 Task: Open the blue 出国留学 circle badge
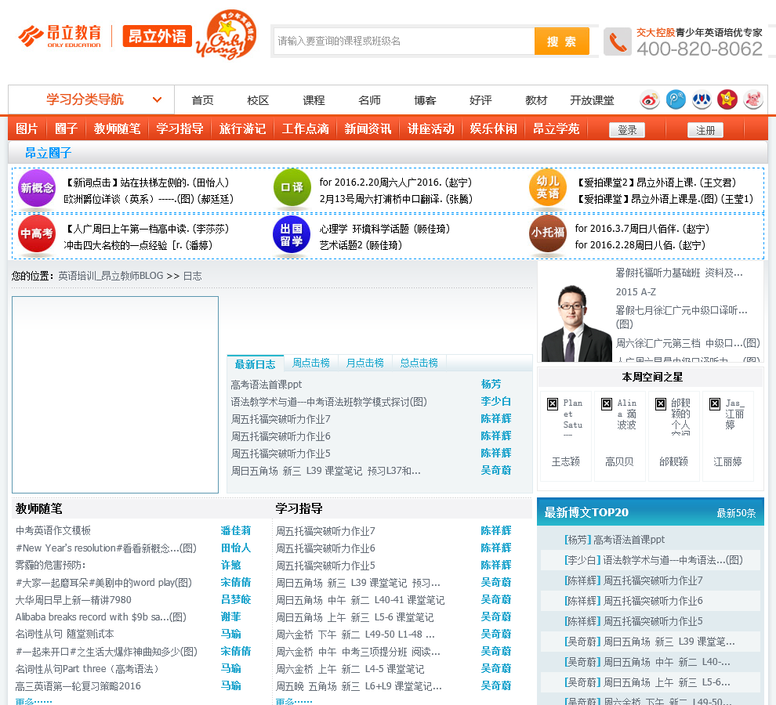(x=292, y=234)
